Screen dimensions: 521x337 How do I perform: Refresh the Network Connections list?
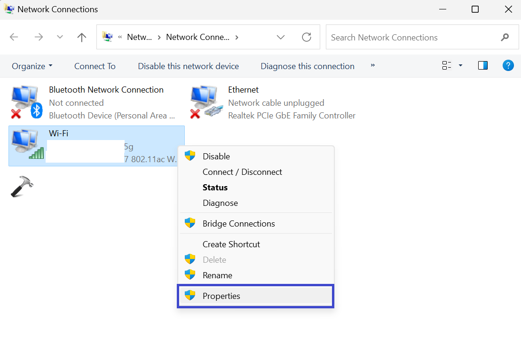click(x=307, y=37)
